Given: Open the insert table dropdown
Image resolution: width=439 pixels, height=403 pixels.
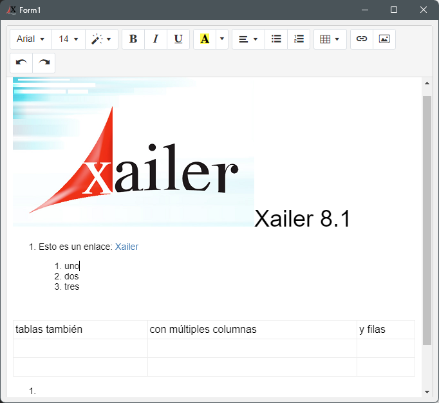Looking at the screenshot, I should [330, 39].
